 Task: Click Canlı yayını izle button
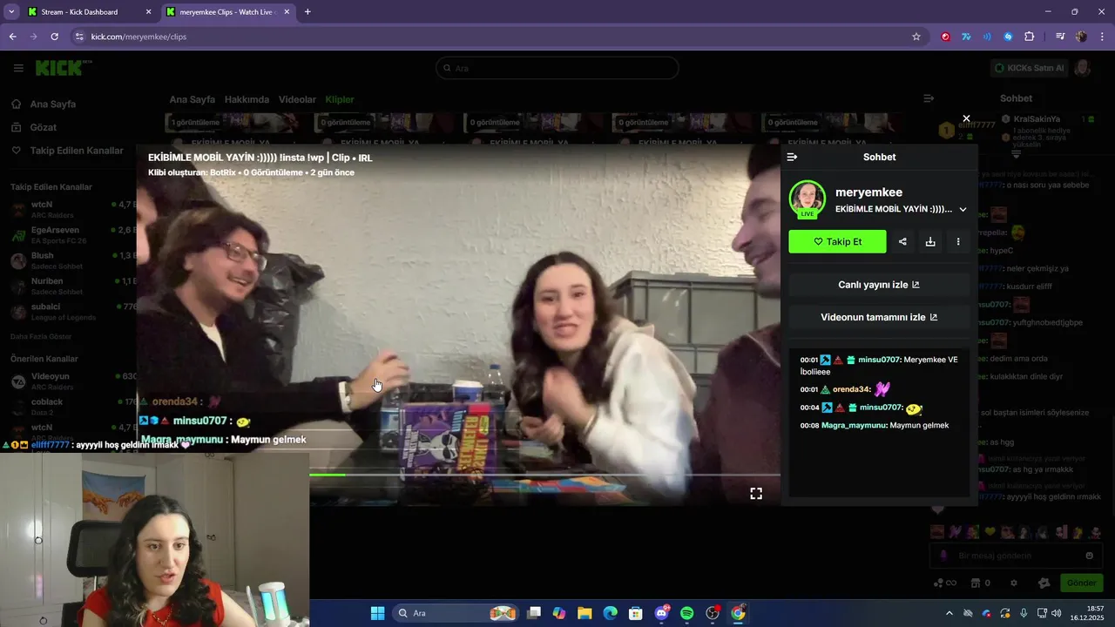(879, 285)
